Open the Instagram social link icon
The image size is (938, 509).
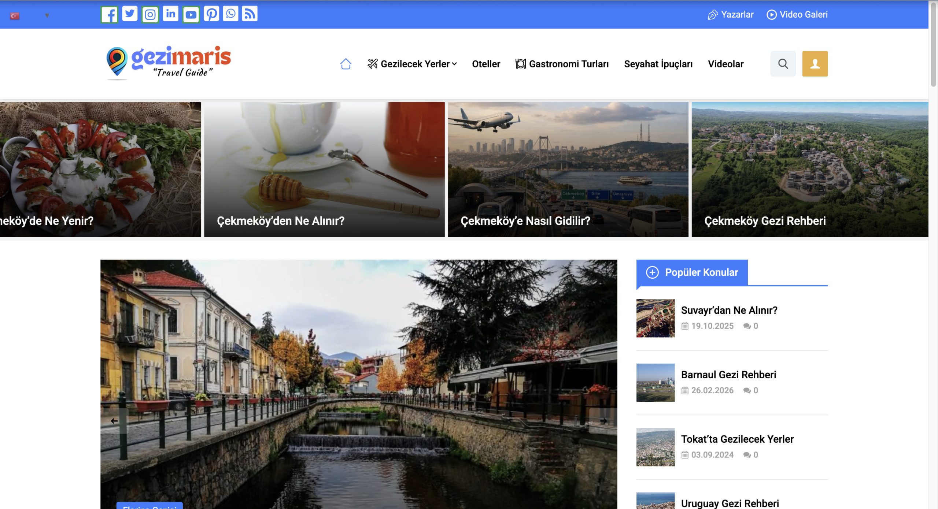pos(150,15)
